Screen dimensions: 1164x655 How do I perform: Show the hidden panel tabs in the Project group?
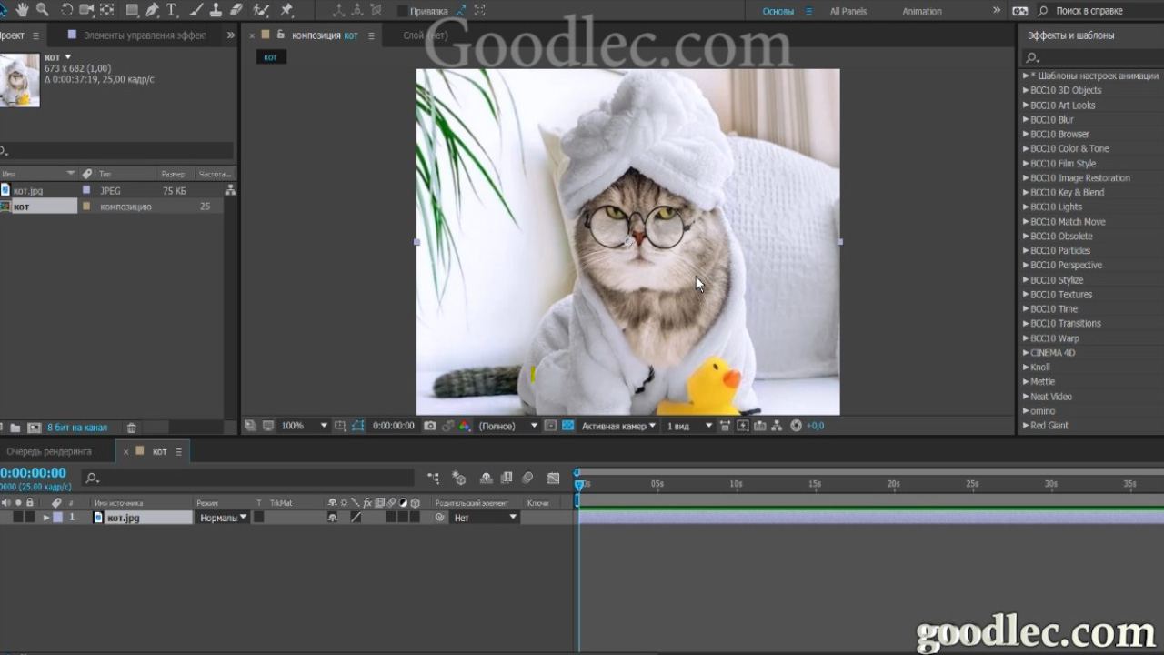tap(230, 35)
